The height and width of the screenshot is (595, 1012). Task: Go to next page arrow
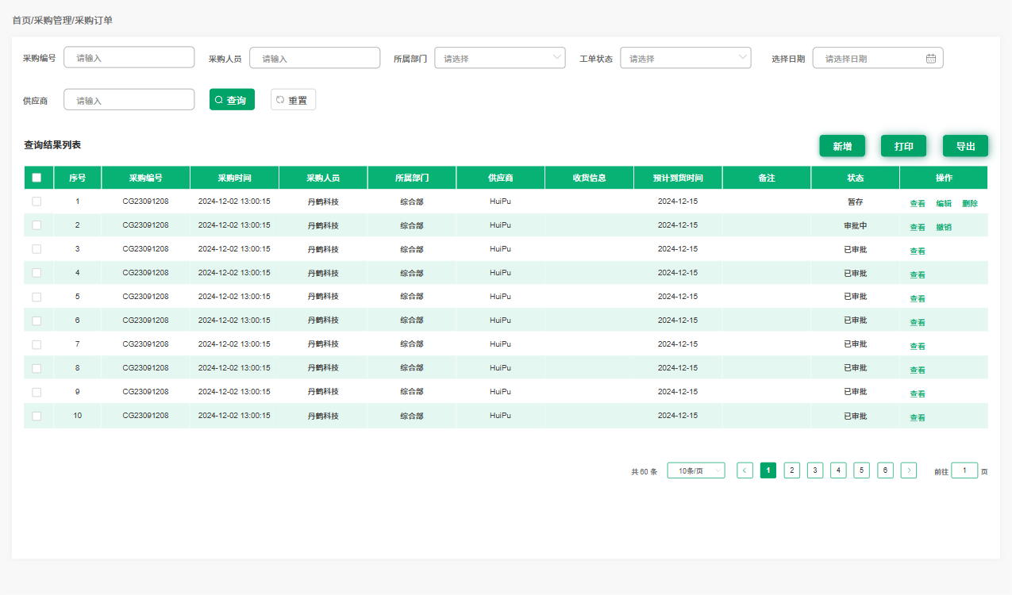click(909, 470)
